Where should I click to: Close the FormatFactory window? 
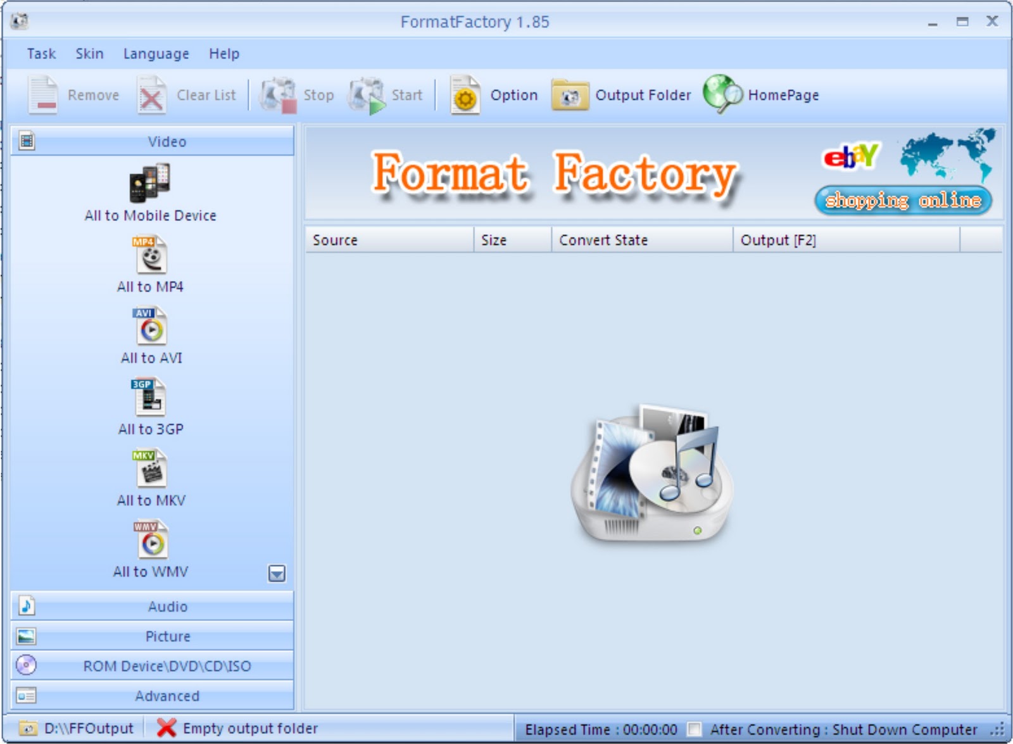coord(992,22)
